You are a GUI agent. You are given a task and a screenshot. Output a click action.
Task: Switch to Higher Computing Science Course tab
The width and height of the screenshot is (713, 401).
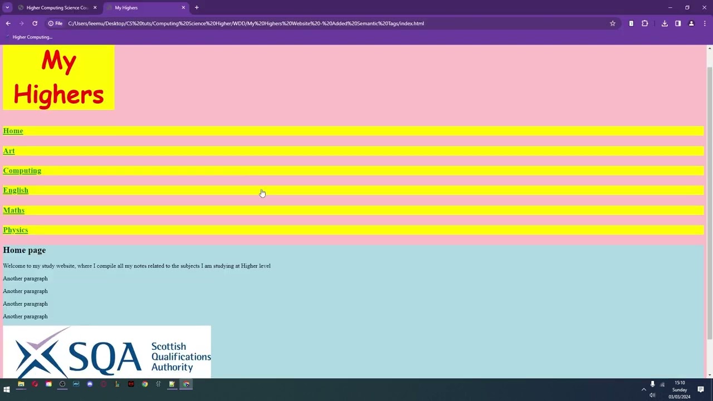pos(56,8)
